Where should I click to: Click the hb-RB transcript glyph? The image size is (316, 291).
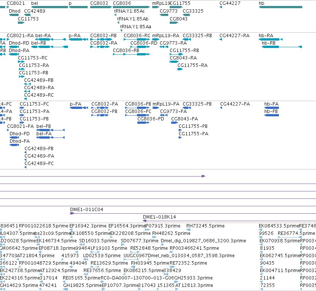tap(282, 47)
